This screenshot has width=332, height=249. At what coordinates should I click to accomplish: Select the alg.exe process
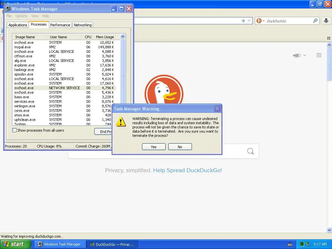tap(65, 61)
